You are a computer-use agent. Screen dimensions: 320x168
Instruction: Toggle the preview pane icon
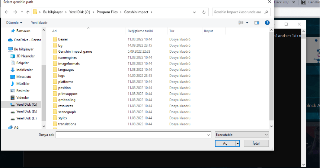point(257,23)
